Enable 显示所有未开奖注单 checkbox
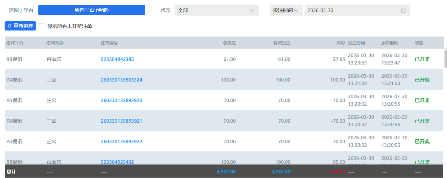 42,26
